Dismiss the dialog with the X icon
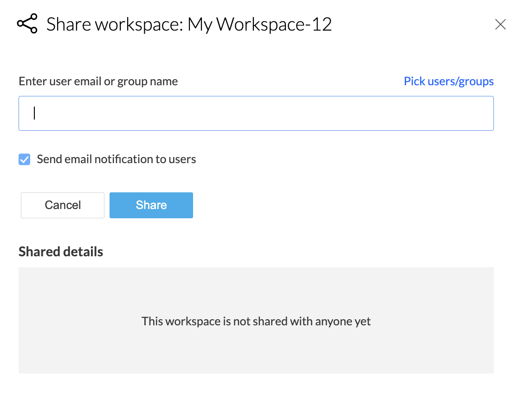The image size is (518, 393). [500, 25]
